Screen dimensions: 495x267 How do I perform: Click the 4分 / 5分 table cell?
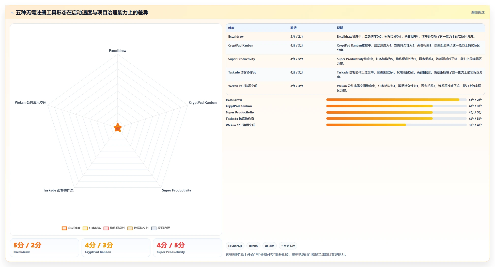tap(297, 59)
